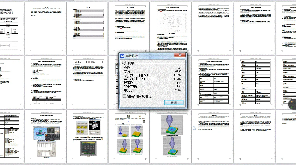Click the document icon in the dialog title bar
The height and width of the screenshot is (165, 296).
(122, 55)
